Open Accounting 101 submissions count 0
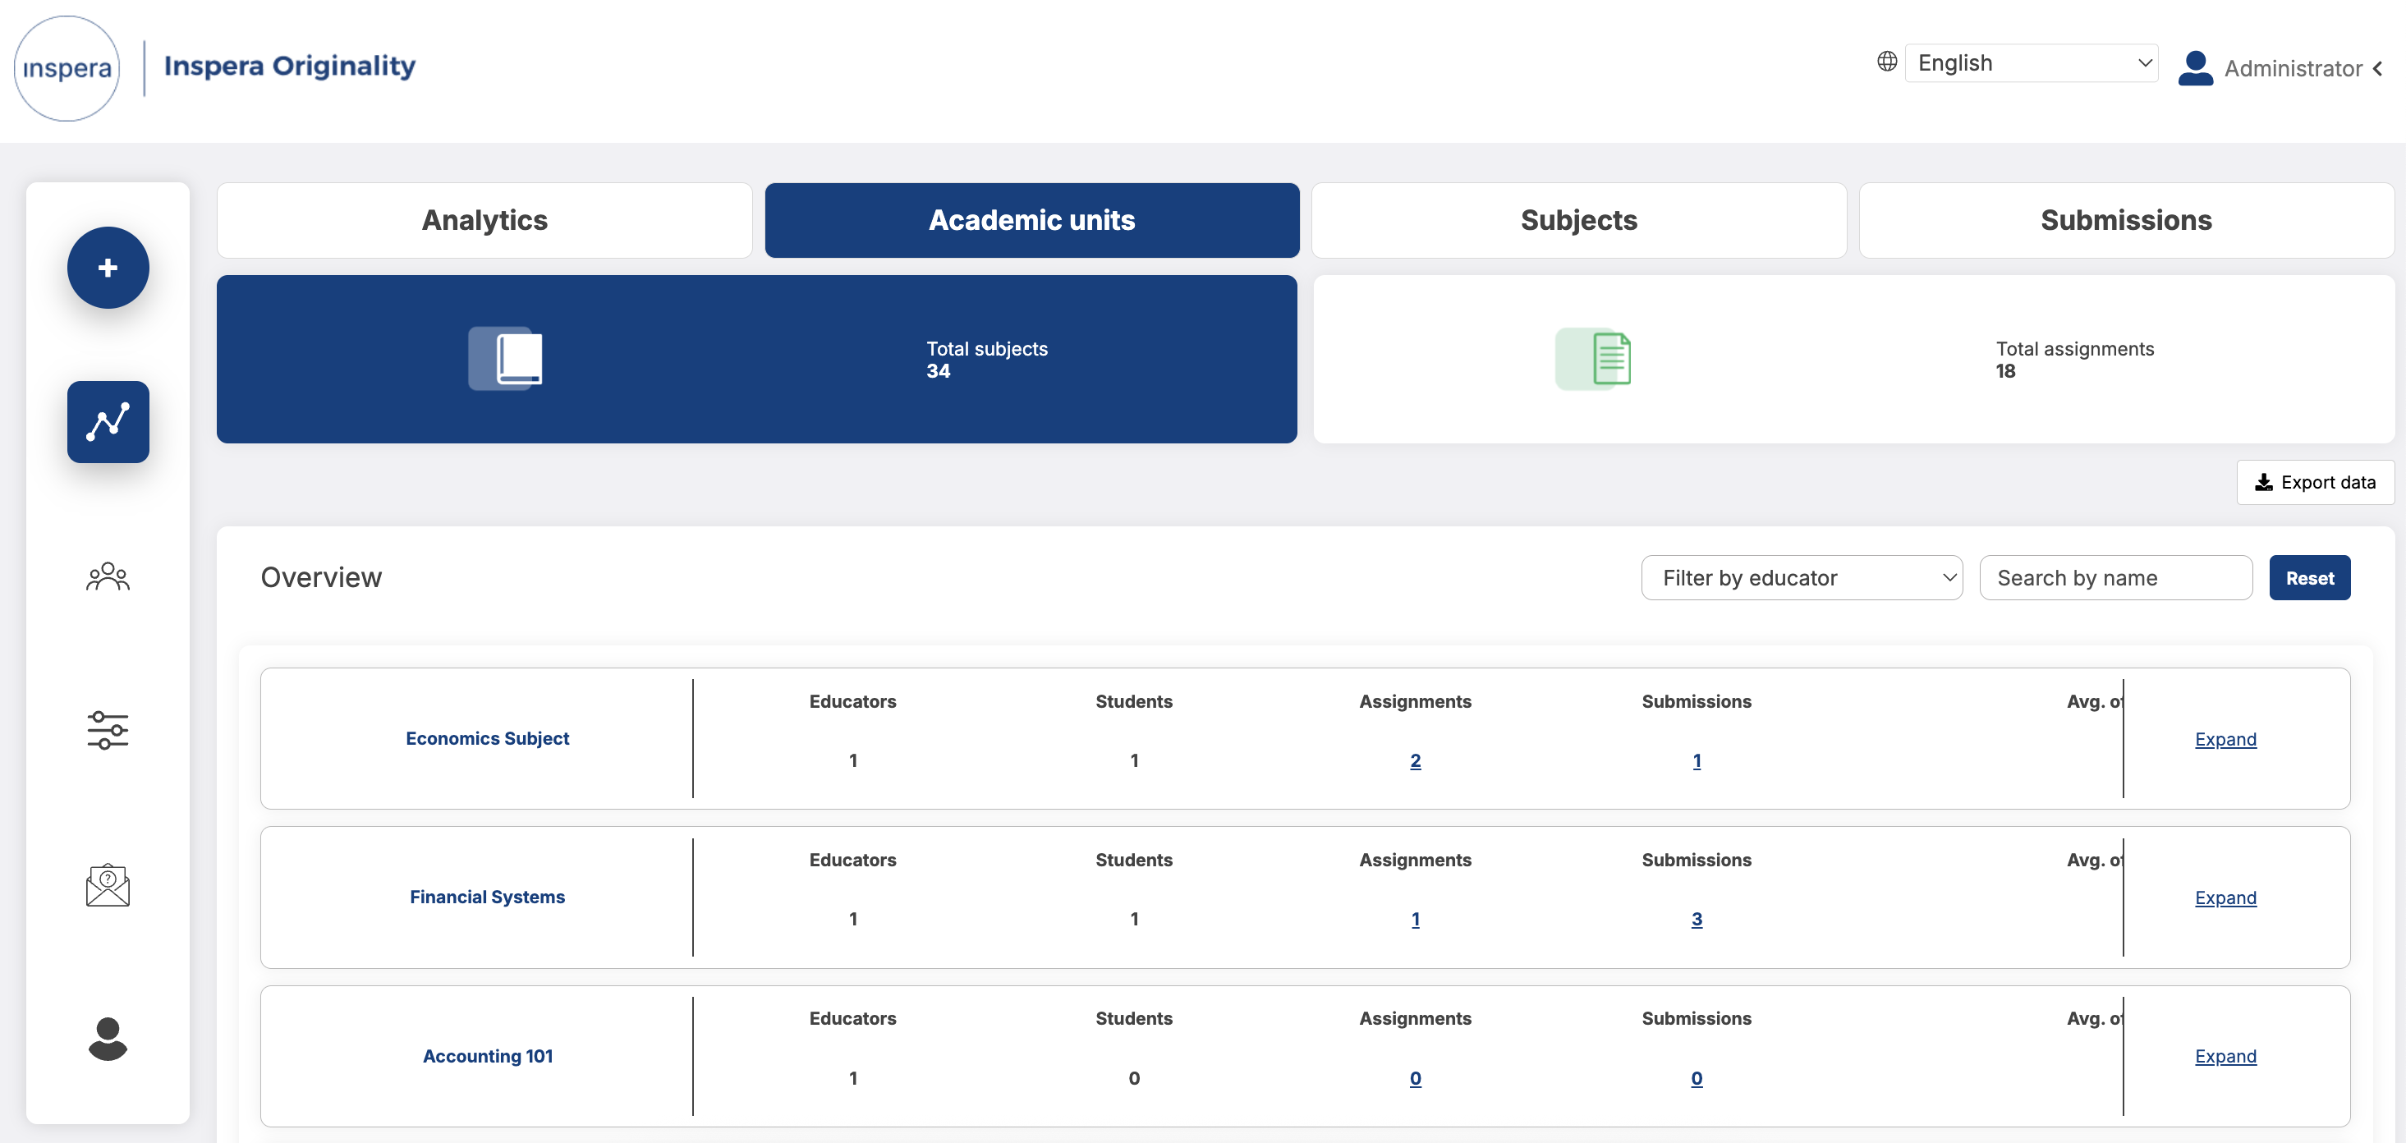The height and width of the screenshot is (1143, 2406). [x=1697, y=1079]
